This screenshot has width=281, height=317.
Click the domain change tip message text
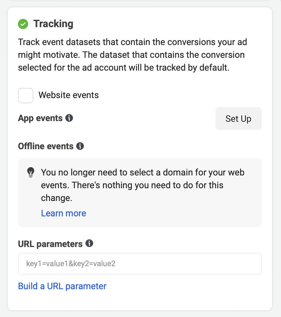pyautogui.click(x=143, y=185)
